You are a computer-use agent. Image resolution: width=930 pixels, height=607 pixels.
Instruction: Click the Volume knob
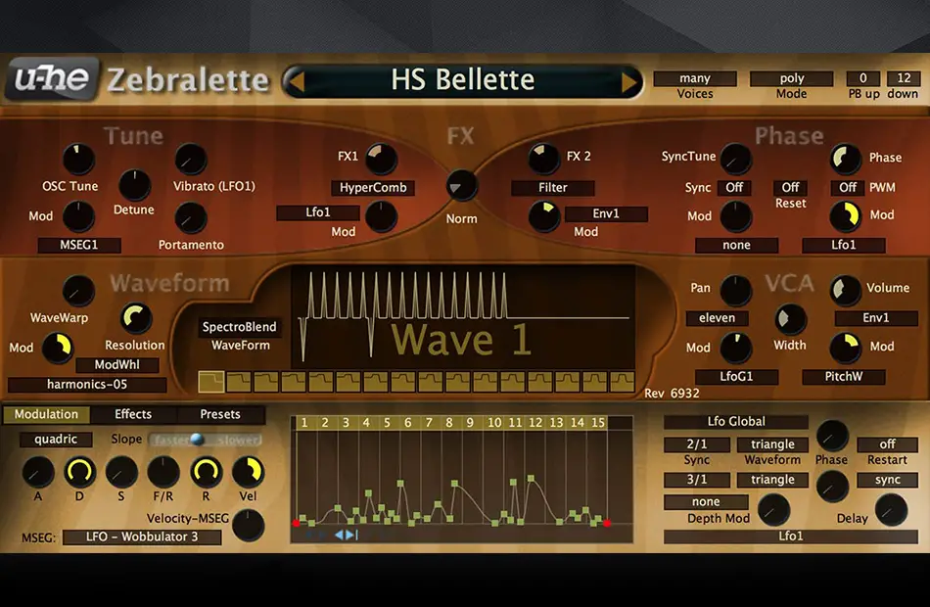[x=845, y=290]
